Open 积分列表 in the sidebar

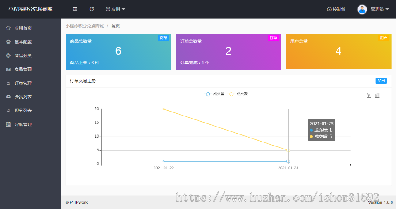pyautogui.click(x=30, y=111)
